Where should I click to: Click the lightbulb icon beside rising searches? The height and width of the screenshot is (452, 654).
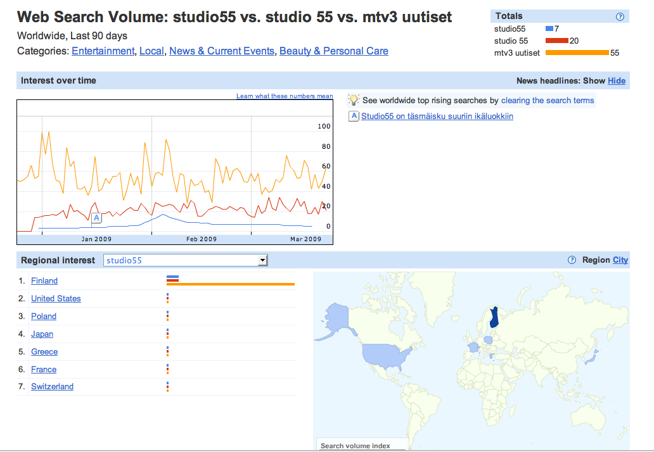pyautogui.click(x=354, y=100)
